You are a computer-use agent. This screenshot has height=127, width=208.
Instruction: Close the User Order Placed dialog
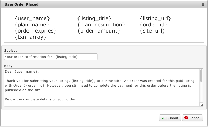[203, 4]
